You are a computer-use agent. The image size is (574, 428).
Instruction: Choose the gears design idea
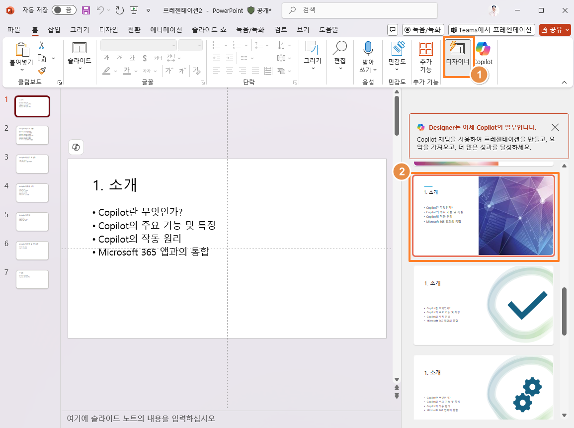coord(483,387)
